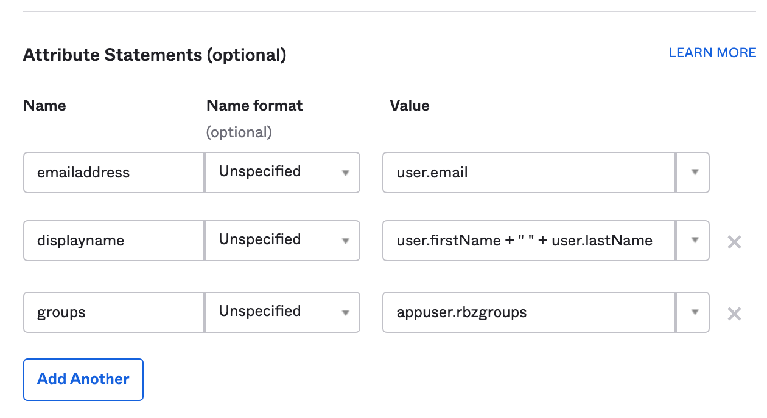Viewport: 767px width, 418px height.
Task: Open value suggestions arrow for appuser.rbzgroups
Action: [x=694, y=312]
